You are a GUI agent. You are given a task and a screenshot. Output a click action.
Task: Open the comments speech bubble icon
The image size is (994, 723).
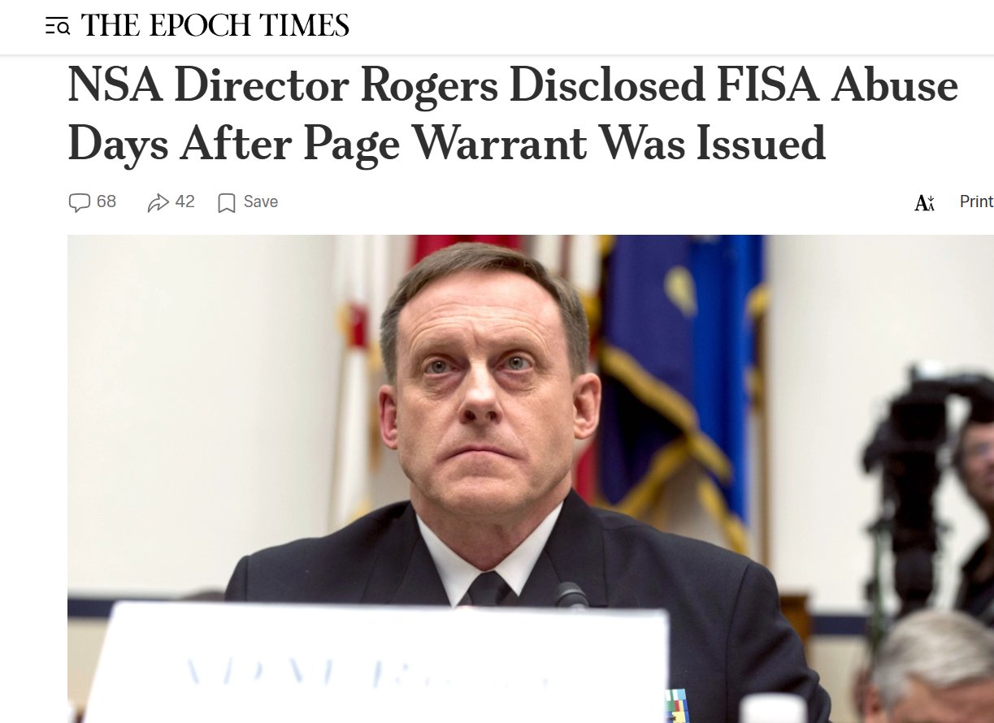point(79,202)
